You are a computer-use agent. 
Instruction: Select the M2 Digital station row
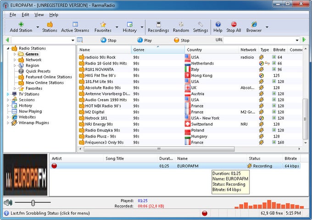[x=190, y=112]
